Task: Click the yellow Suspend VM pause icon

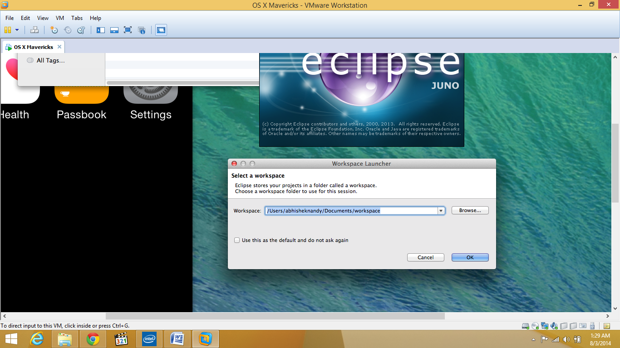Action: (7, 30)
